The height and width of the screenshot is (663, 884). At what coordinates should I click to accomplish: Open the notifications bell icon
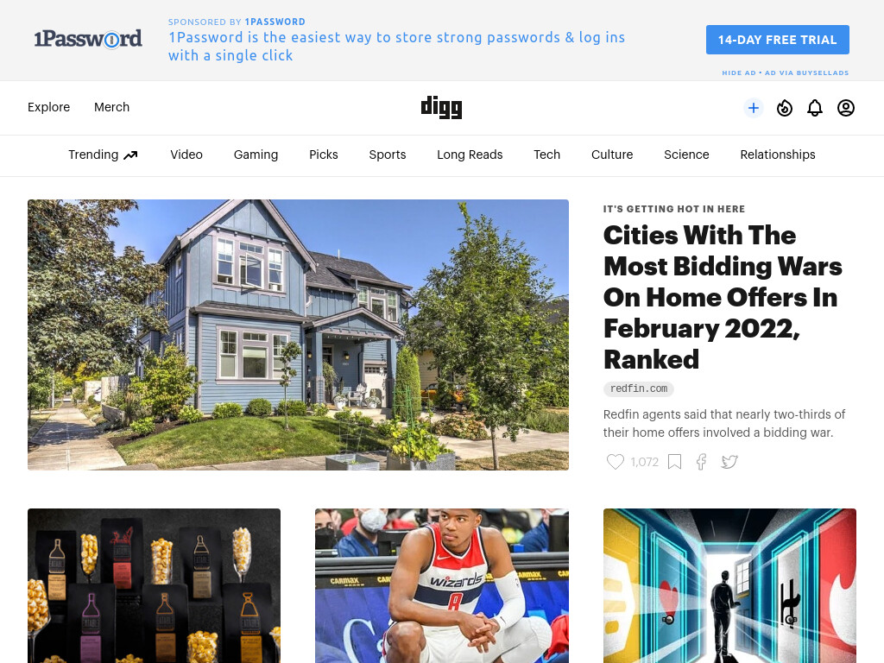pyautogui.click(x=815, y=108)
